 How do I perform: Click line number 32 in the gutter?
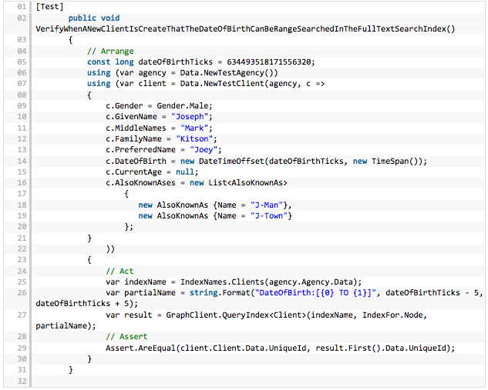22,381
